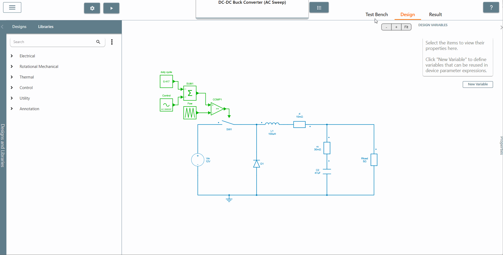Viewport: 503px width, 255px height.
Task: Select the SUM1 summation block
Action: click(190, 93)
